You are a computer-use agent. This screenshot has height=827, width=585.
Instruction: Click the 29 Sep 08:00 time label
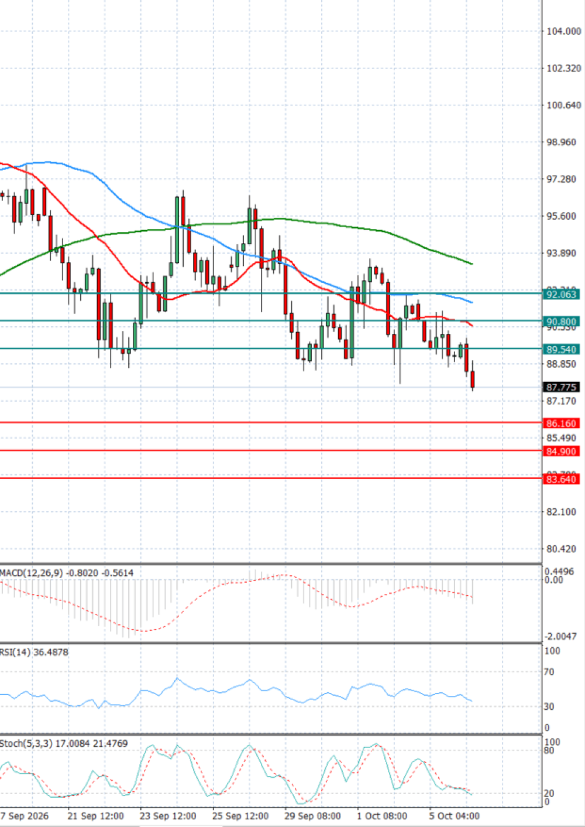click(x=313, y=816)
